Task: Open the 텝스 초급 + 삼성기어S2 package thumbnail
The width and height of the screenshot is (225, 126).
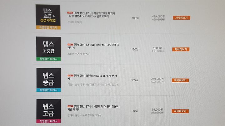Action: pyautogui.click(x=48, y=17)
